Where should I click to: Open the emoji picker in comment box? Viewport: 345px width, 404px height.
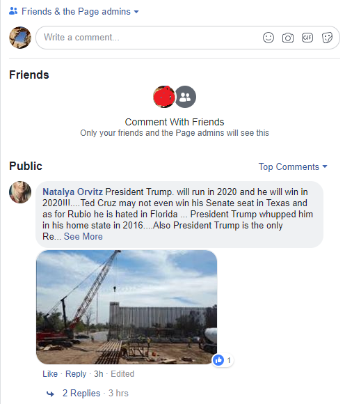click(268, 38)
